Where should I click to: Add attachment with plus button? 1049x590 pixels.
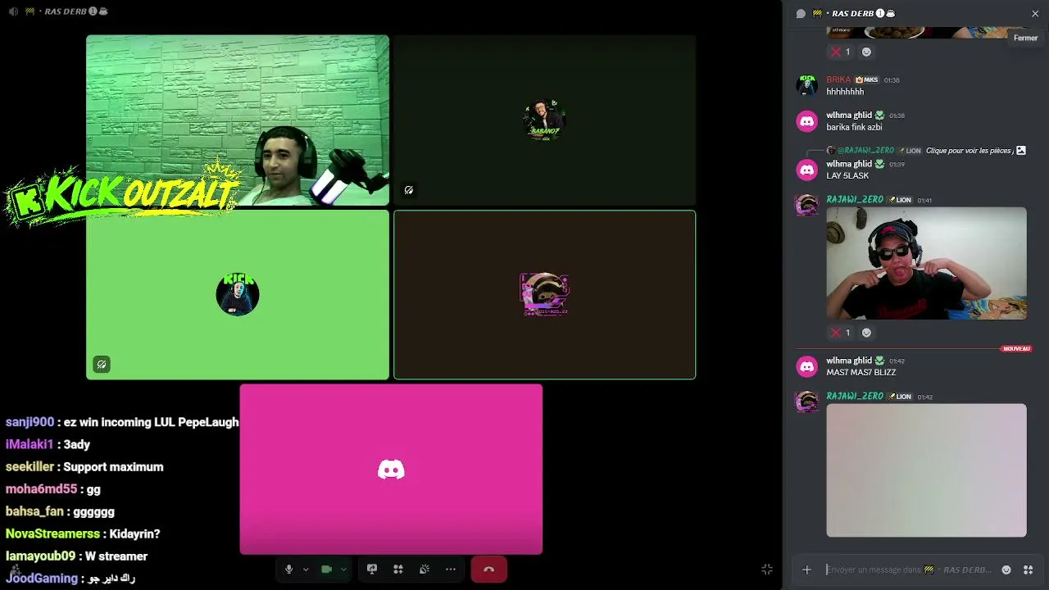click(x=806, y=570)
